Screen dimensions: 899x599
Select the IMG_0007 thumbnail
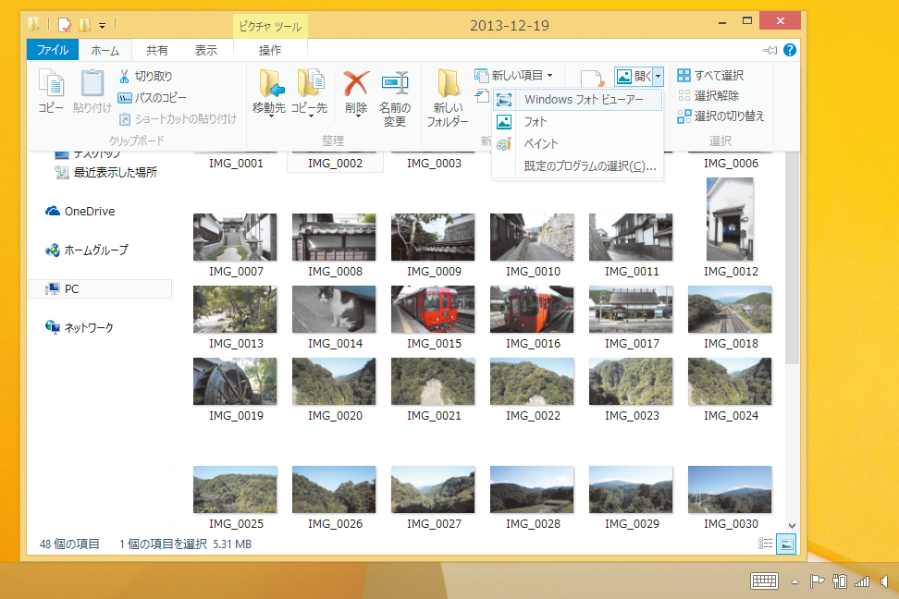(x=235, y=238)
